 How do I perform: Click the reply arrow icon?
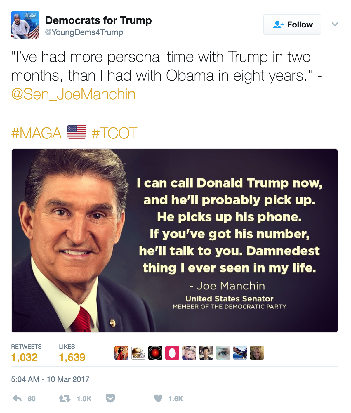17,398
